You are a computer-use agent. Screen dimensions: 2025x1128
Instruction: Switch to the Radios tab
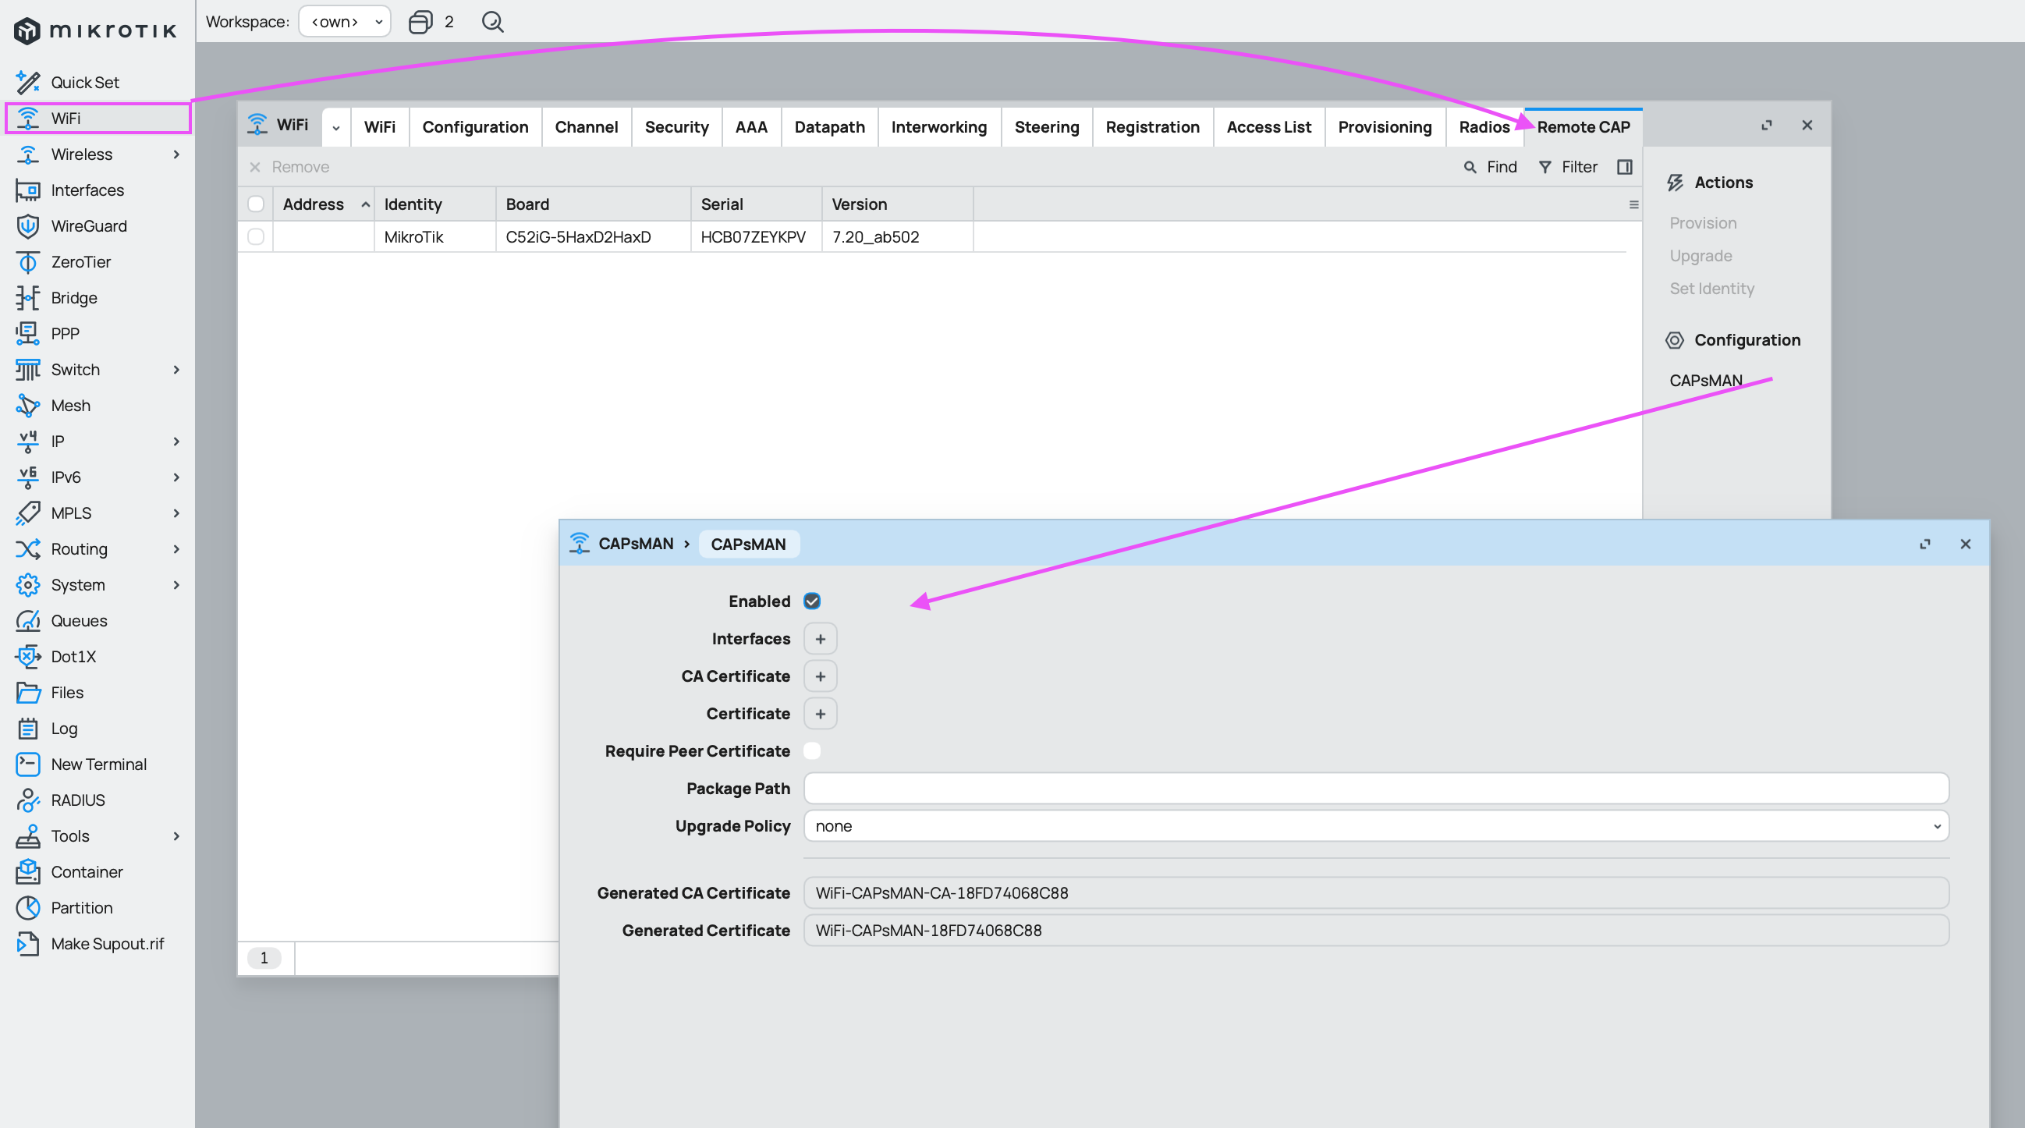coord(1484,127)
